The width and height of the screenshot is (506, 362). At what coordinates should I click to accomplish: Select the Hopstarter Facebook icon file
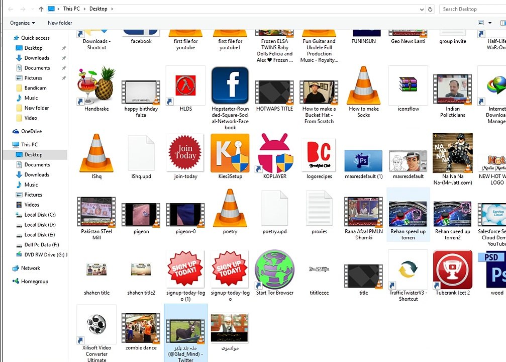[230, 85]
